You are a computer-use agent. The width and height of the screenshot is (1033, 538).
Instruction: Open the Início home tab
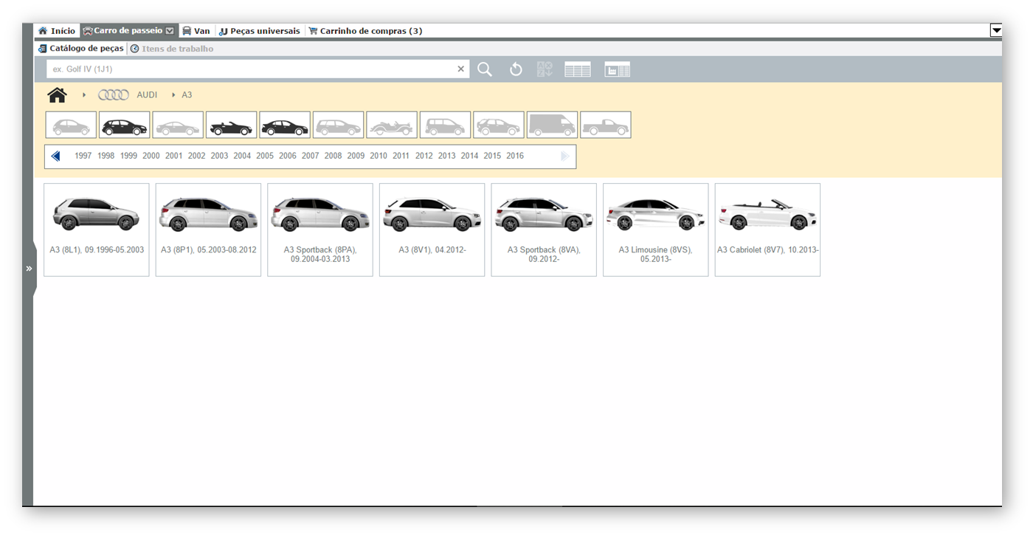pos(57,31)
